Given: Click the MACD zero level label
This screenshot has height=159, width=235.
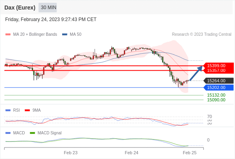Looking at the screenshot, I should tap(208, 140).
